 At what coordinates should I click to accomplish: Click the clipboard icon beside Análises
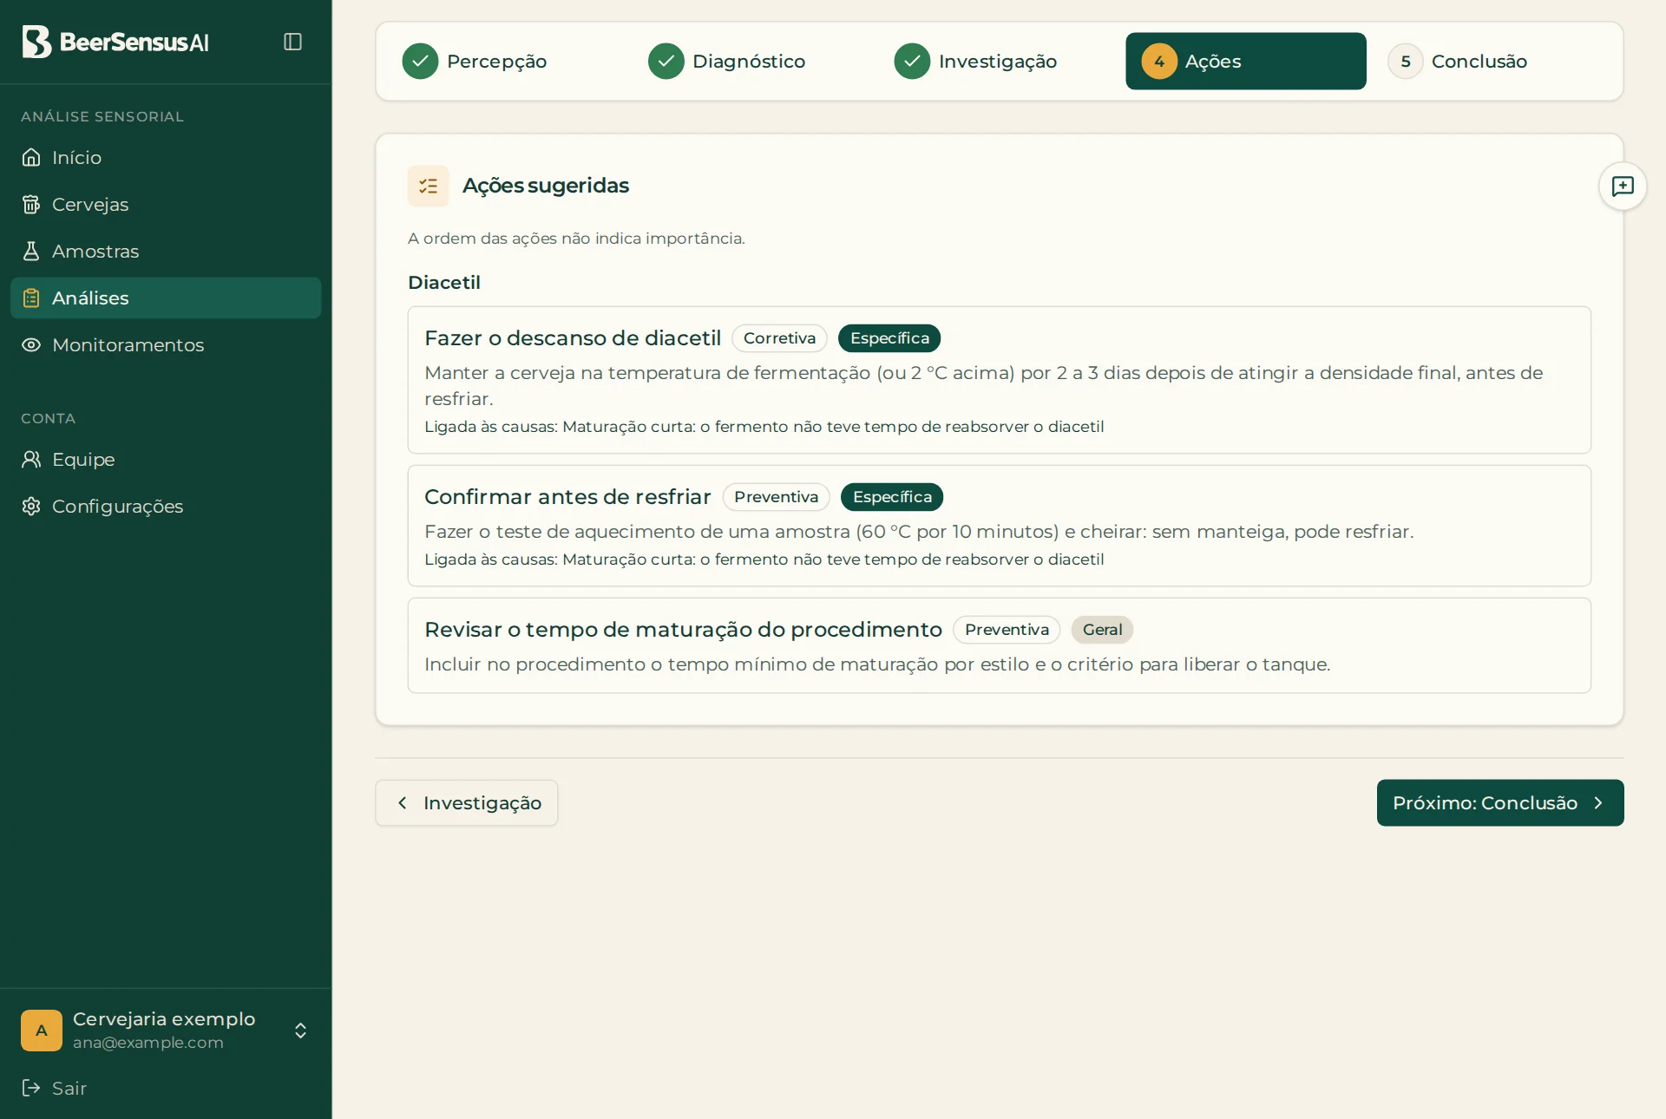(31, 298)
